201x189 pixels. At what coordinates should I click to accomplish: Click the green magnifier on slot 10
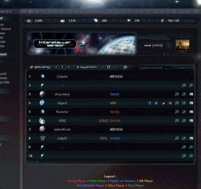[x=191, y=156]
